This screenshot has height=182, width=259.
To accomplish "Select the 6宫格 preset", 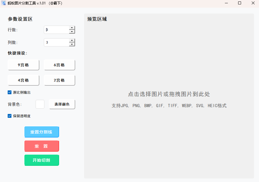I will tap(59, 65).
